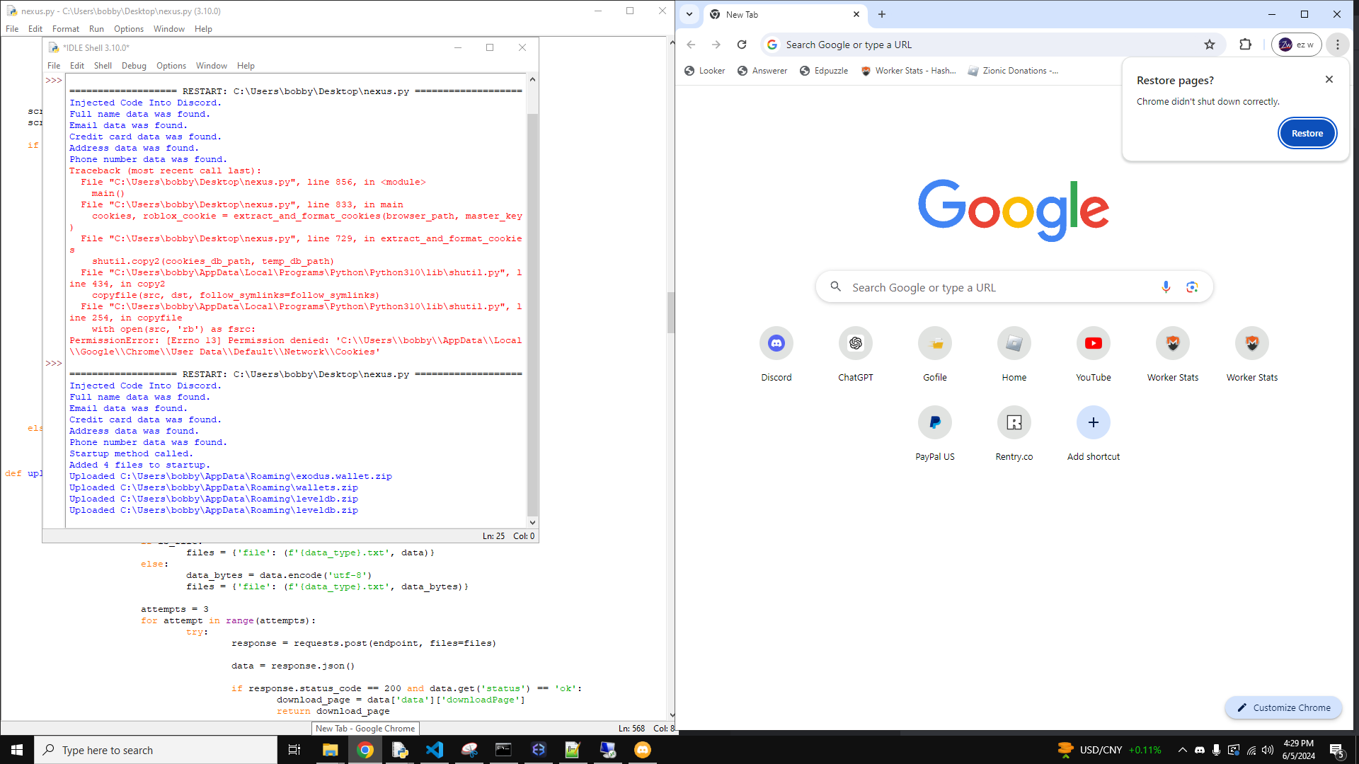Click the Restore pages button
This screenshot has width=1359, height=764.
pos(1307,133)
